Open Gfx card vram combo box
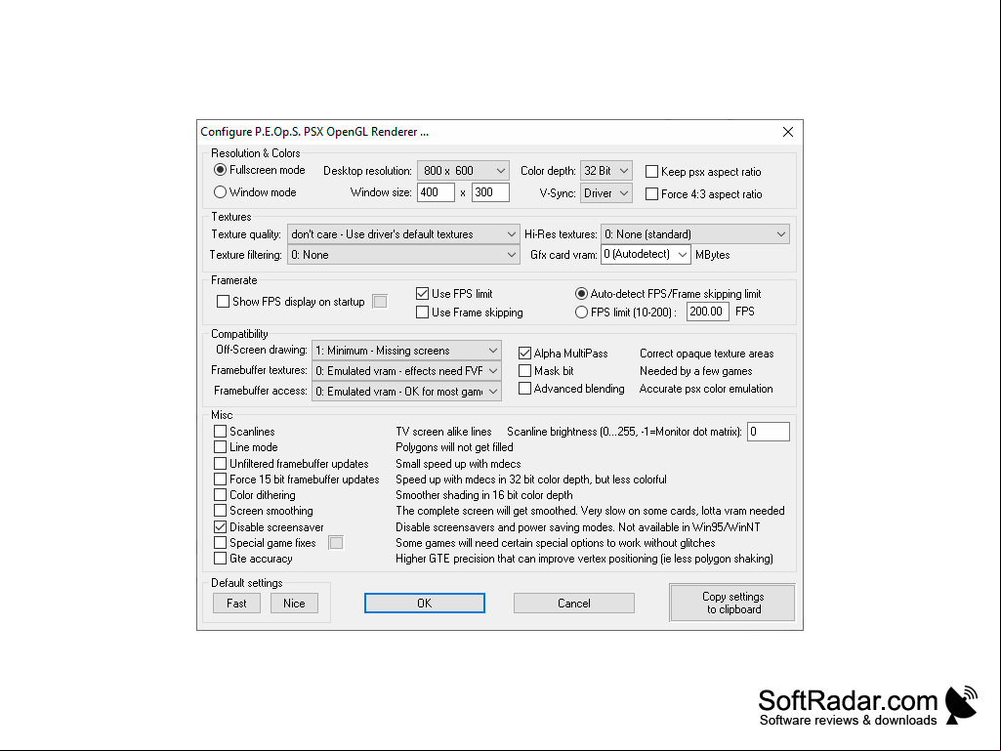Image resolution: width=1001 pixels, height=751 pixels. click(646, 254)
